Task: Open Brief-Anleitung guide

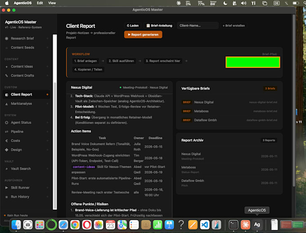Action: point(159,26)
